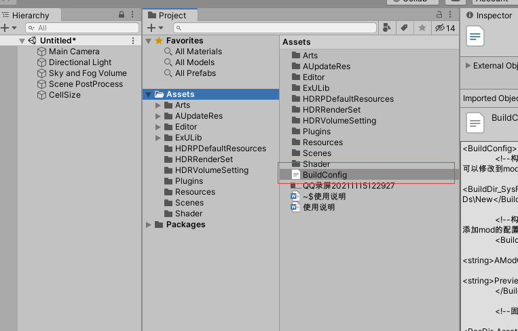Click the ExULib folder icon in Assets list

pos(296,87)
